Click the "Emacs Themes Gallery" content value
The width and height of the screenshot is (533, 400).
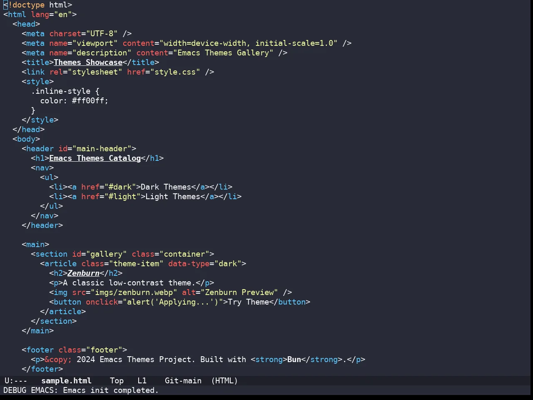pos(223,53)
